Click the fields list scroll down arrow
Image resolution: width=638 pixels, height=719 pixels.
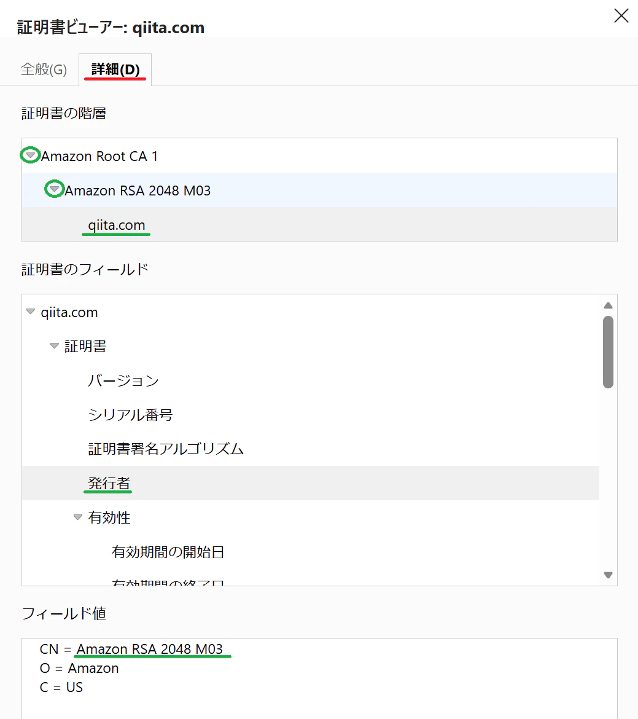click(608, 575)
